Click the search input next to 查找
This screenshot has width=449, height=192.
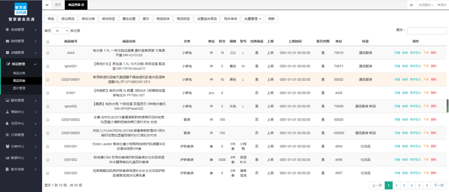pyautogui.click(x=427, y=31)
